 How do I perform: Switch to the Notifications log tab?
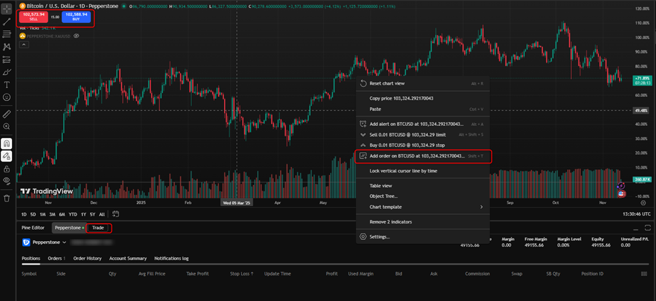(x=172, y=259)
